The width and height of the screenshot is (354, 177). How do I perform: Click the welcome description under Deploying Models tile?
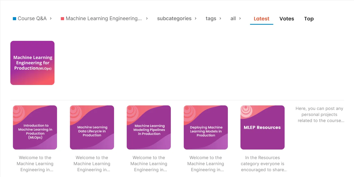pos(206,164)
